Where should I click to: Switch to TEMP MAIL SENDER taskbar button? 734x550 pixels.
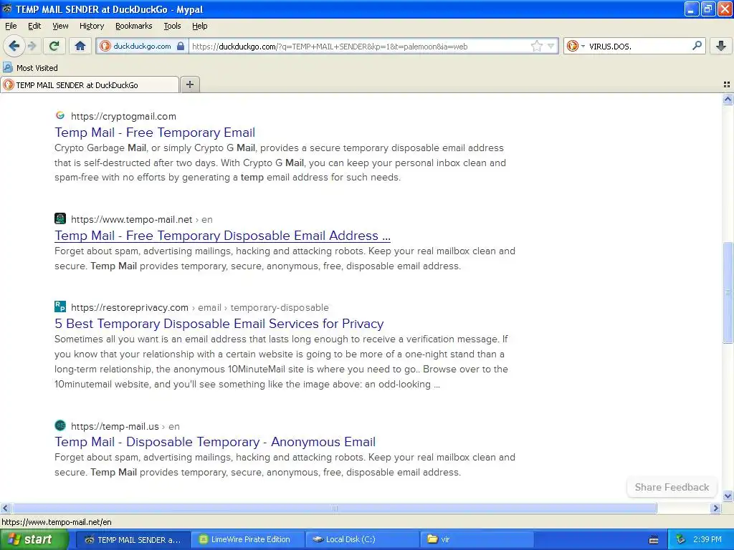(x=133, y=540)
